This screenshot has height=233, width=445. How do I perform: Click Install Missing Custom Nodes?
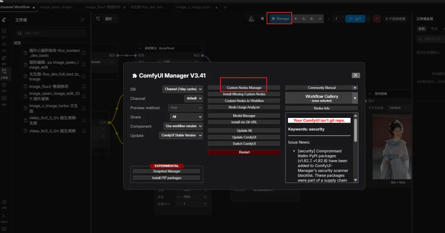click(244, 94)
